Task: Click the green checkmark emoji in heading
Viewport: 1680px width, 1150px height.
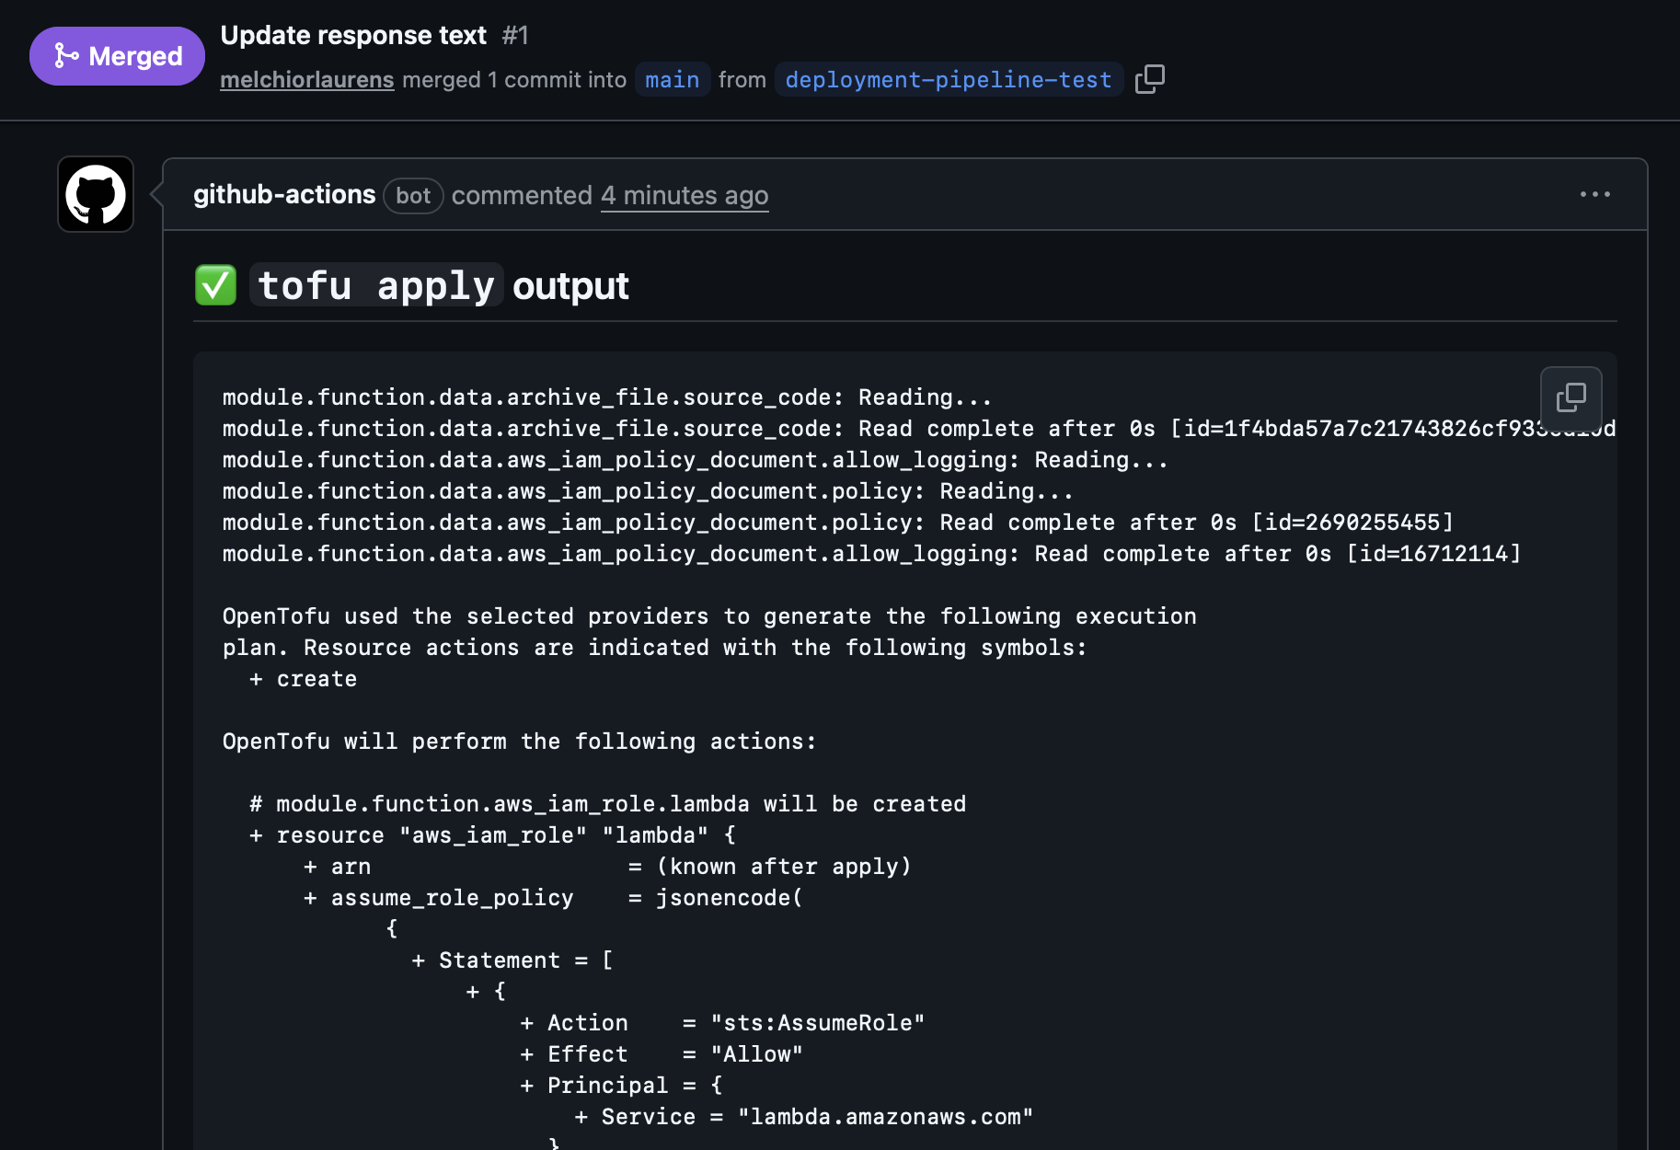Action: pyautogui.click(x=216, y=285)
